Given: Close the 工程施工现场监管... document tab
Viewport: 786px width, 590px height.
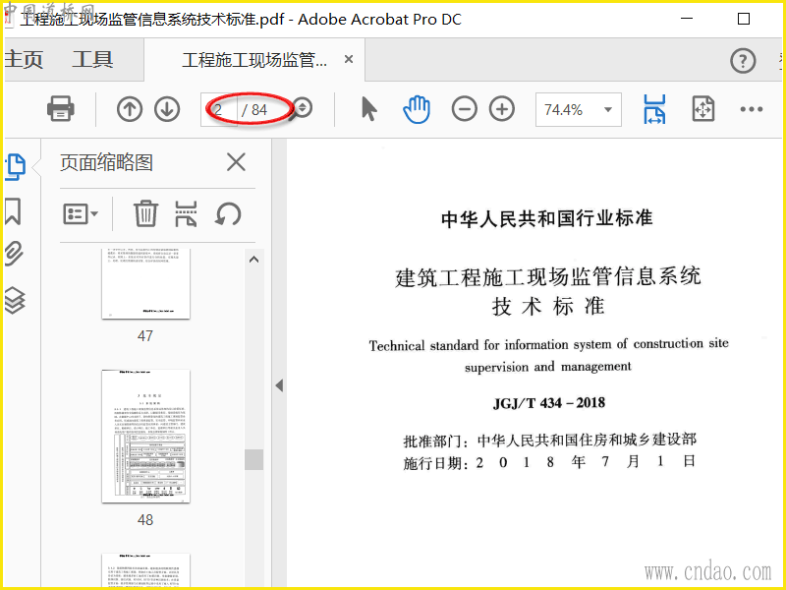Looking at the screenshot, I should [x=349, y=59].
